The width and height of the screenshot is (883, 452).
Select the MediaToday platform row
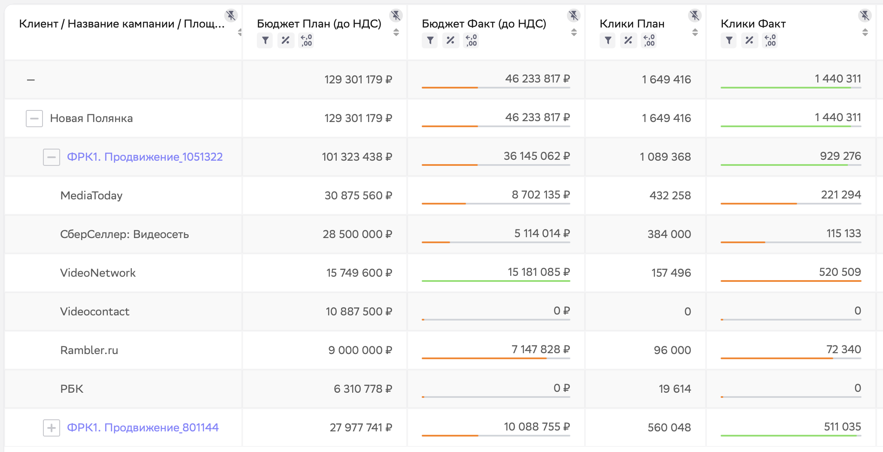click(x=91, y=195)
